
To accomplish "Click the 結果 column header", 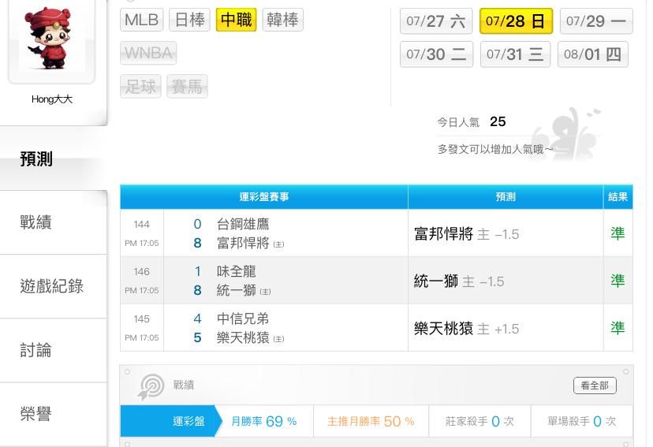I will (x=618, y=196).
